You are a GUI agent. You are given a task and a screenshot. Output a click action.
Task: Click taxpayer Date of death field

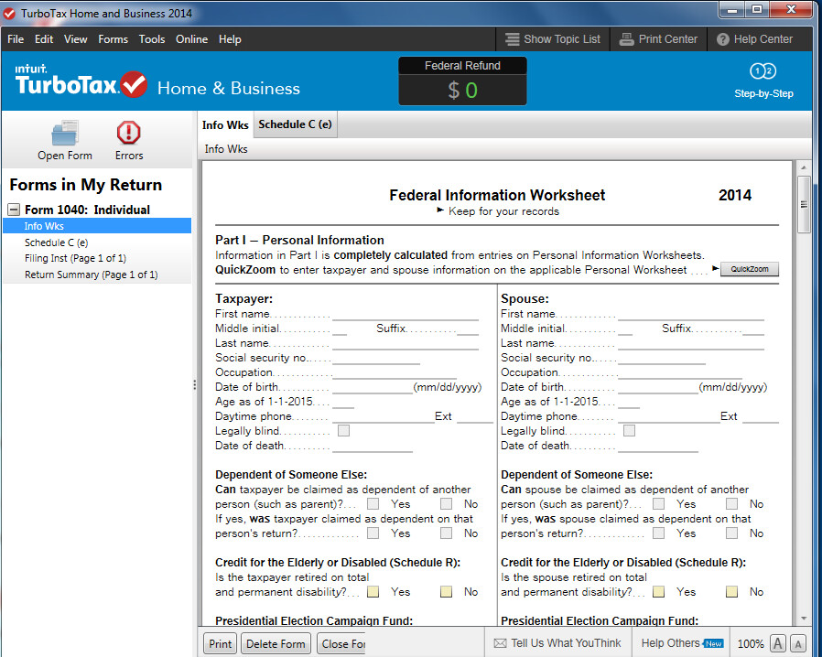click(x=373, y=446)
